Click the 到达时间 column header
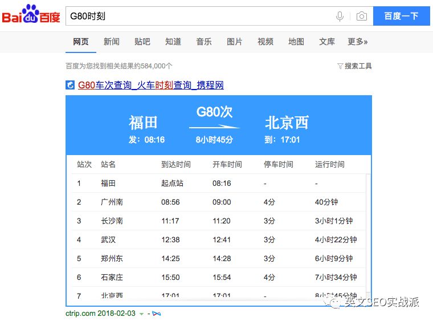The height and width of the screenshot is (321, 433). [176, 164]
